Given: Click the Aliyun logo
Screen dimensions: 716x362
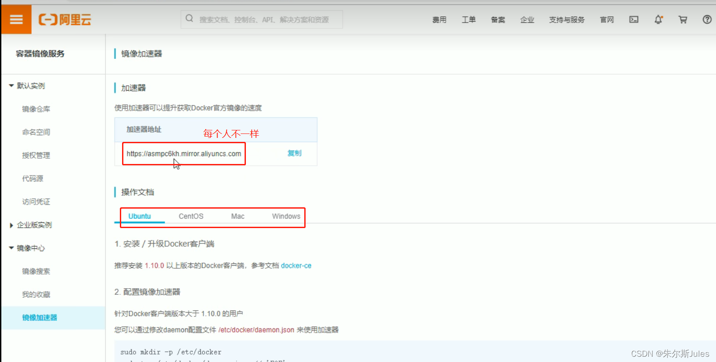Looking at the screenshot, I should (x=65, y=19).
